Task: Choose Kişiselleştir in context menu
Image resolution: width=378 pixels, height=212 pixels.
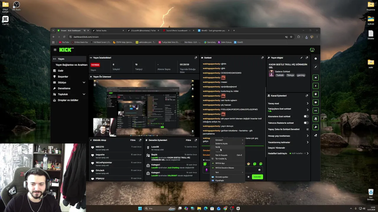Action: pyautogui.click(x=227, y=180)
